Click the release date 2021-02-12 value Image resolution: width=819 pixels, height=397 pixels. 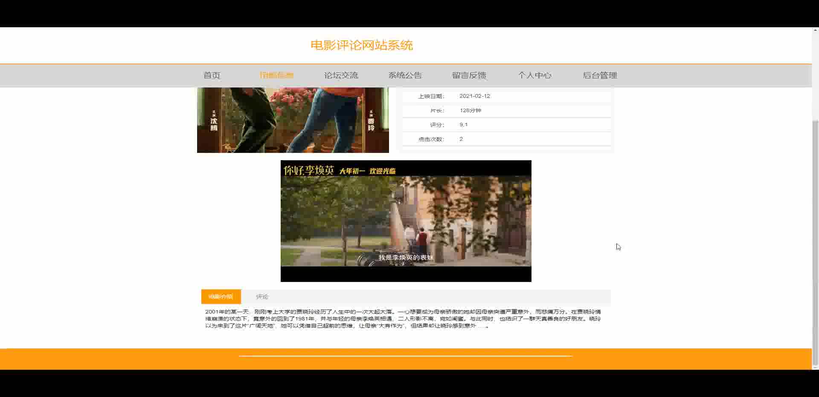click(x=475, y=96)
